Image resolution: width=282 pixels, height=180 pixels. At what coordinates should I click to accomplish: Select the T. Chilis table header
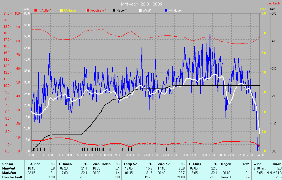(195, 164)
